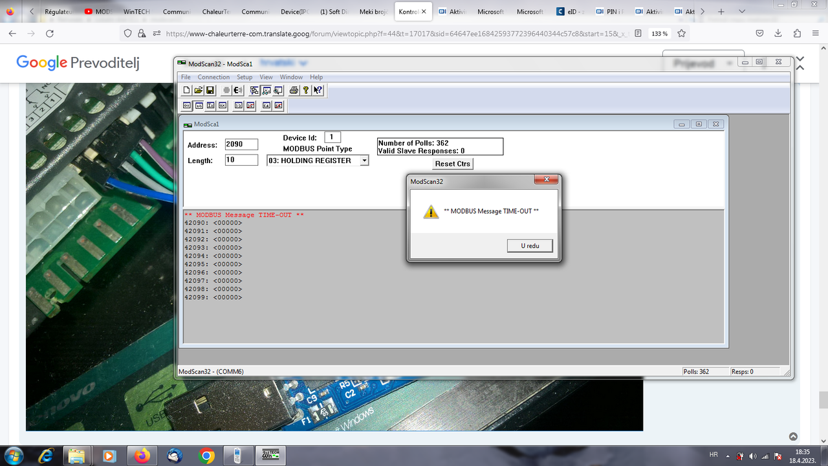Click the Reset Ctrs button
The height and width of the screenshot is (466, 828).
(453, 164)
